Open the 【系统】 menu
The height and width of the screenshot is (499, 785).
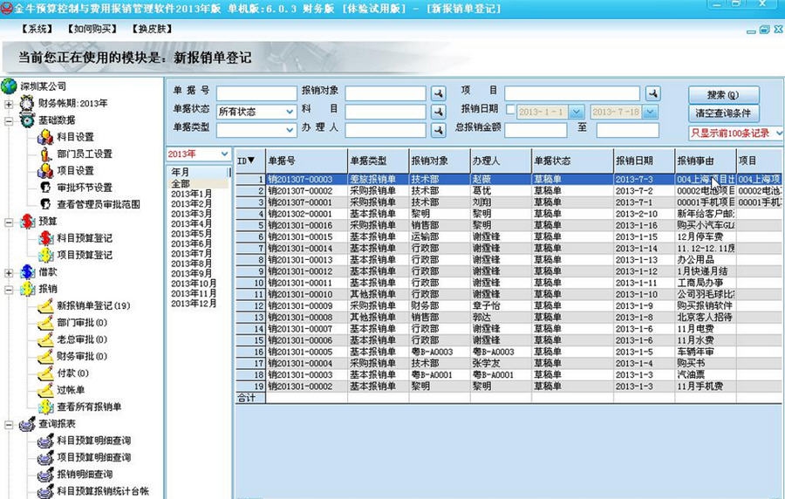(37, 29)
